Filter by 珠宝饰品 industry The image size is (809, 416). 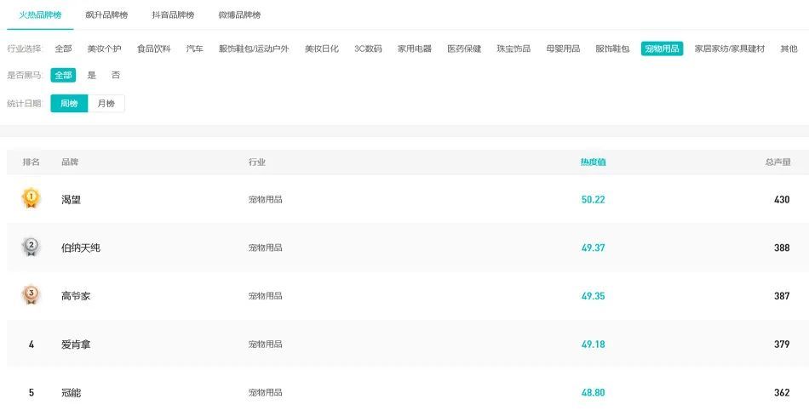514,48
